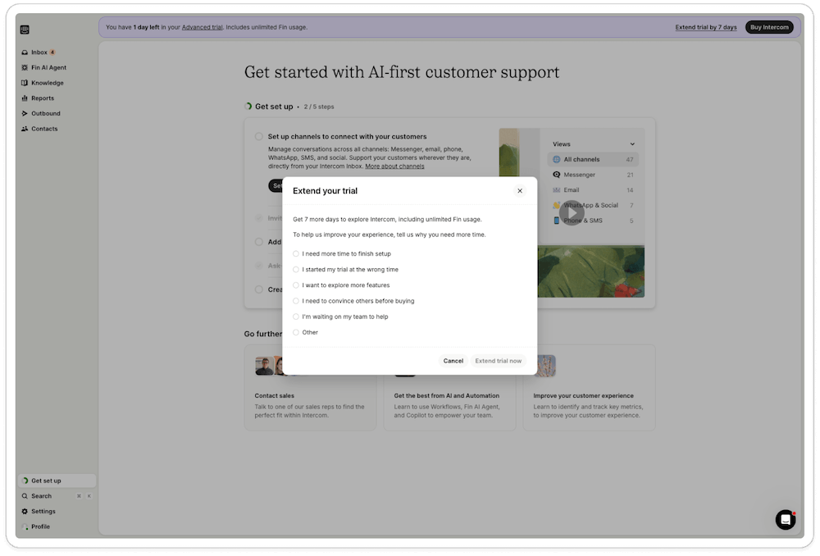This screenshot has height=556, width=820.
Task: Select 'I need to convince others before buying'
Action: pos(296,301)
